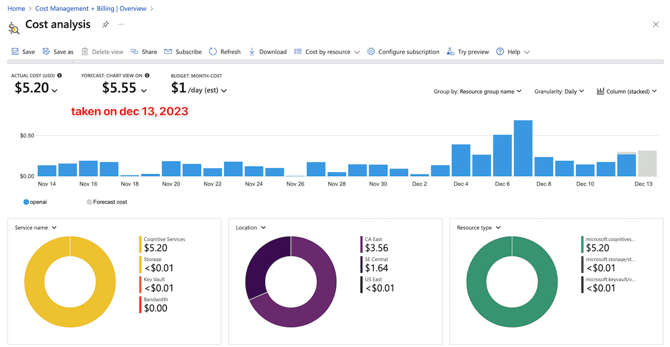Click the tallest bar on Dec 7
The height and width of the screenshot is (347, 670).
coord(523,148)
